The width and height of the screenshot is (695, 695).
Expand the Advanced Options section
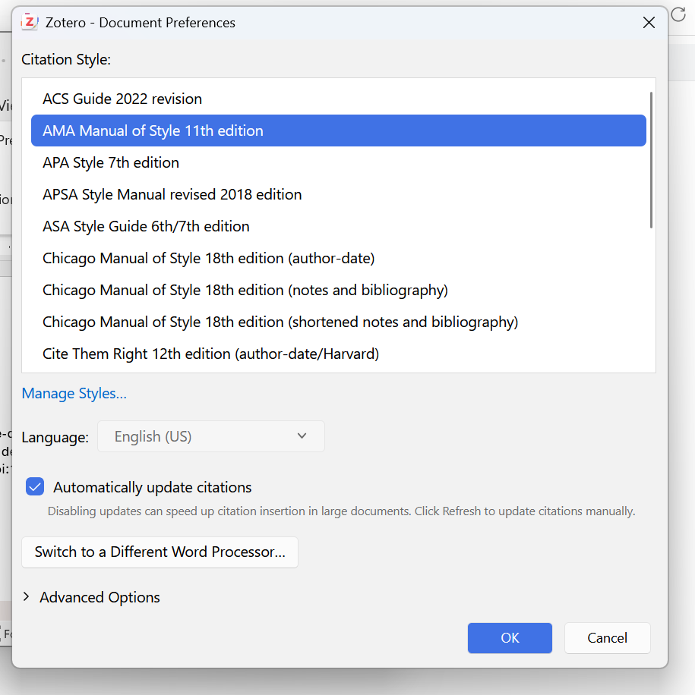91,597
